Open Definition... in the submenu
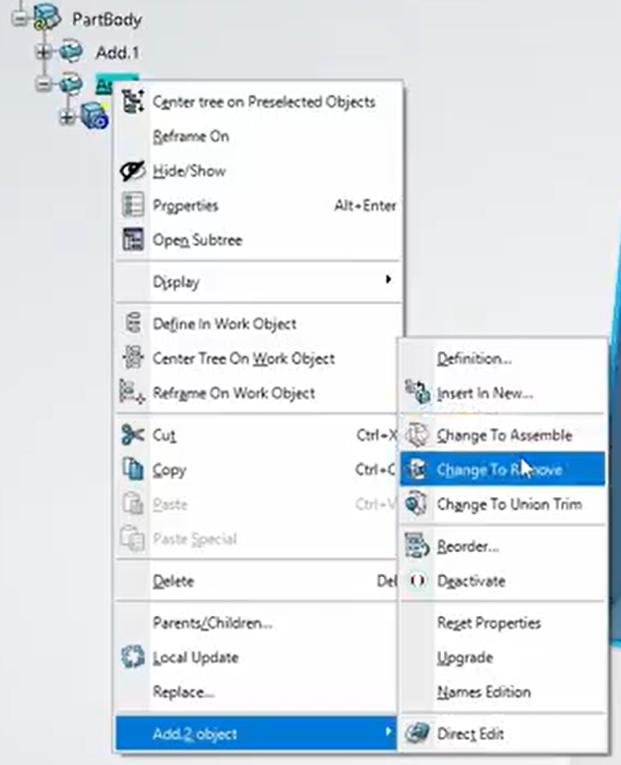Screen dimensions: 621x765 tap(503, 358)
